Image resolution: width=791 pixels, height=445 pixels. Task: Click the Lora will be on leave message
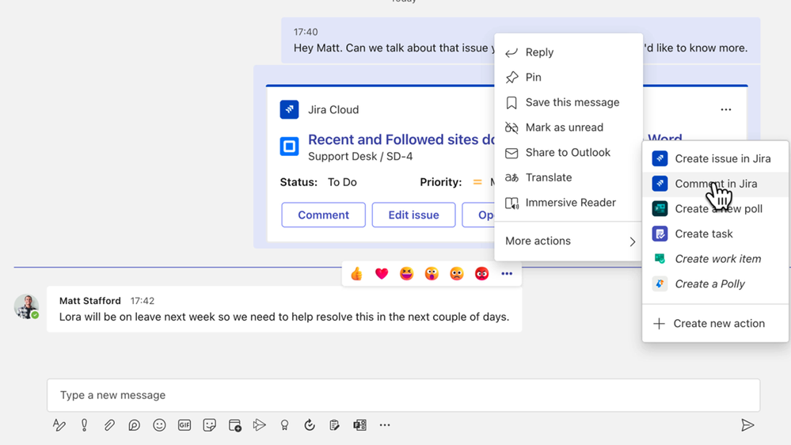pyautogui.click(x=284, y=317)
